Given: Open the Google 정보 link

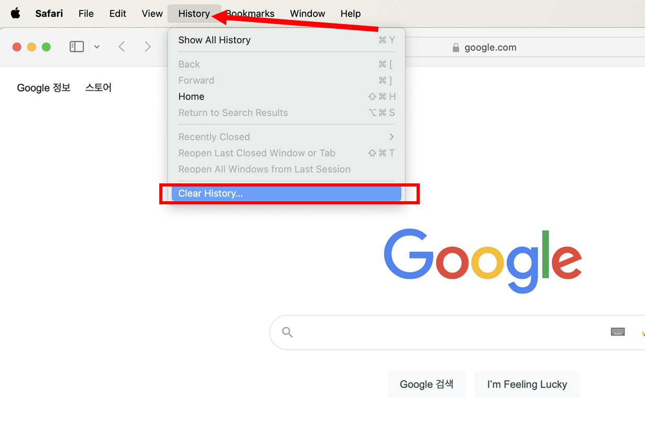Looking at the screenshot, I should tap(43, 88).
